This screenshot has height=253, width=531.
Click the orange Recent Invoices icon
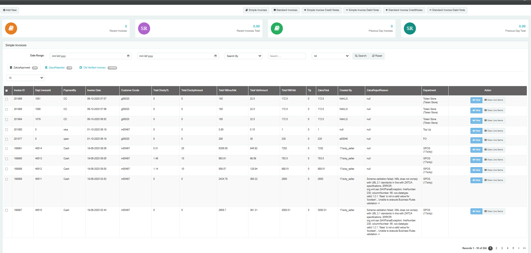coord(11,28)
